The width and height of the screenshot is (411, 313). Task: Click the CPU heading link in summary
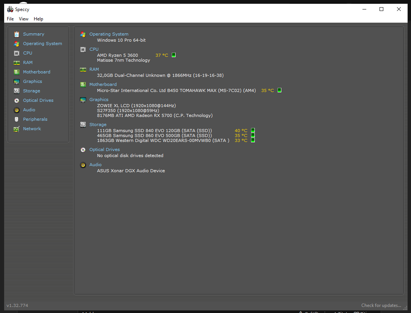[x=94, y=49]
